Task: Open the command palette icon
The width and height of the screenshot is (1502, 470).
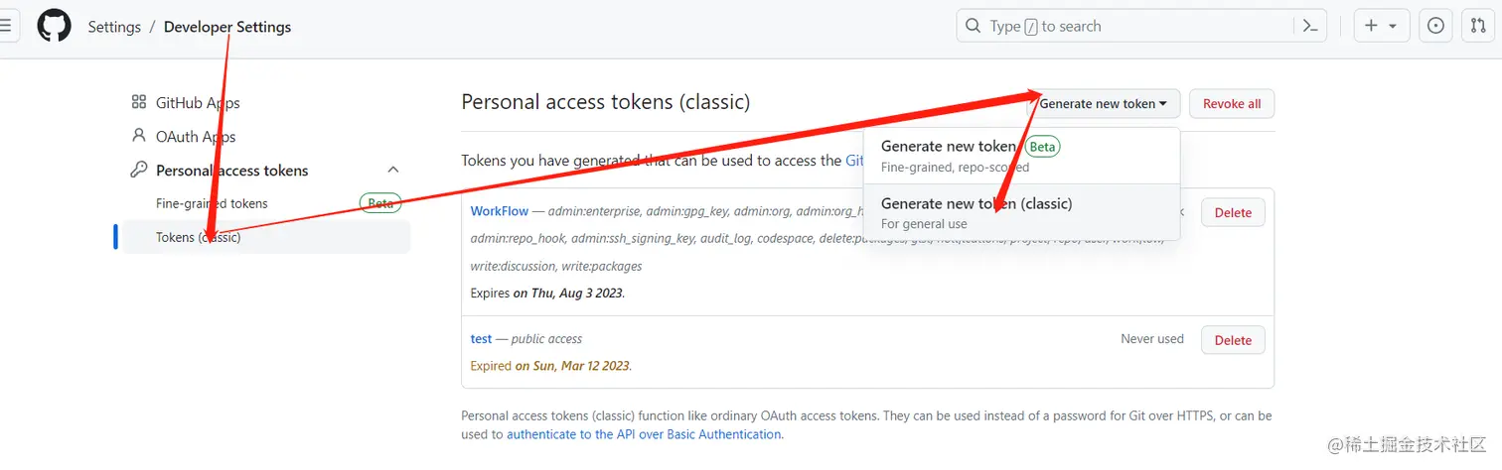Action: pyautogui.click(x=1310, y=26)
